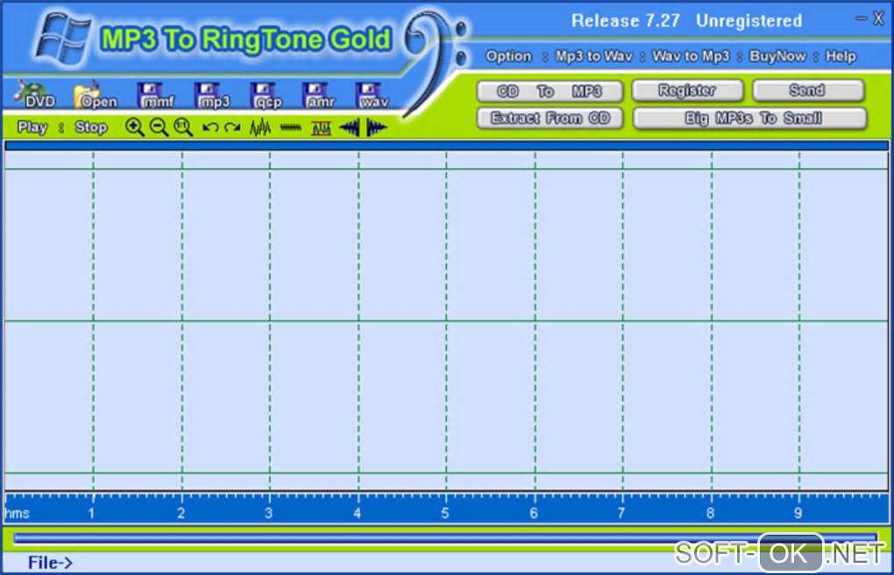
Task: Close the application window
Action: tap(878, 18)
